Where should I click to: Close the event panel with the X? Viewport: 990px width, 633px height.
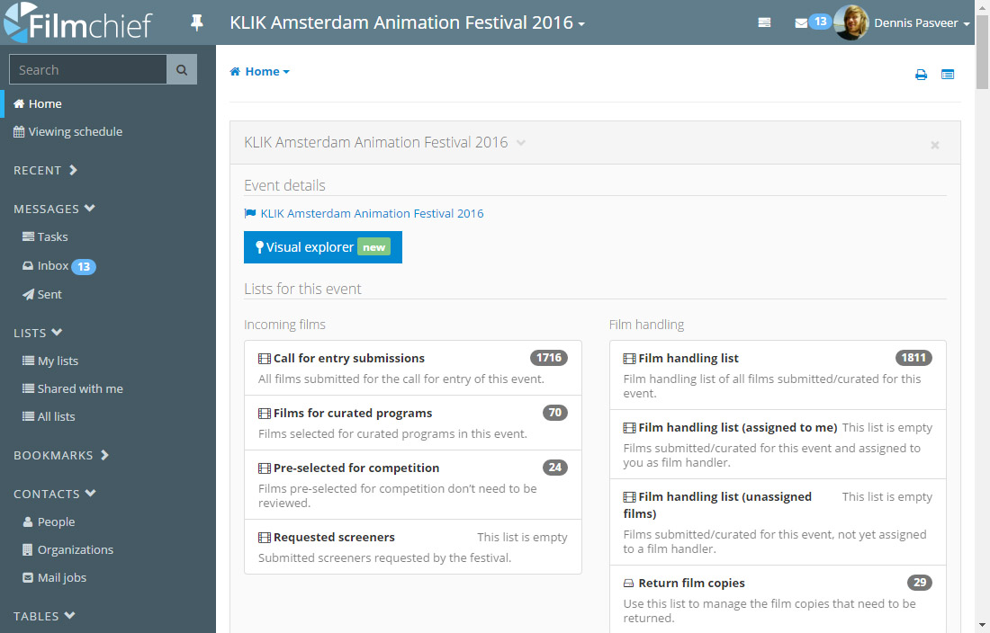coord(934,145)
